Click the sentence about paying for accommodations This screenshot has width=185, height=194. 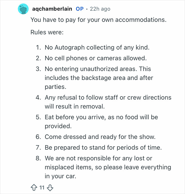[98, 20]
